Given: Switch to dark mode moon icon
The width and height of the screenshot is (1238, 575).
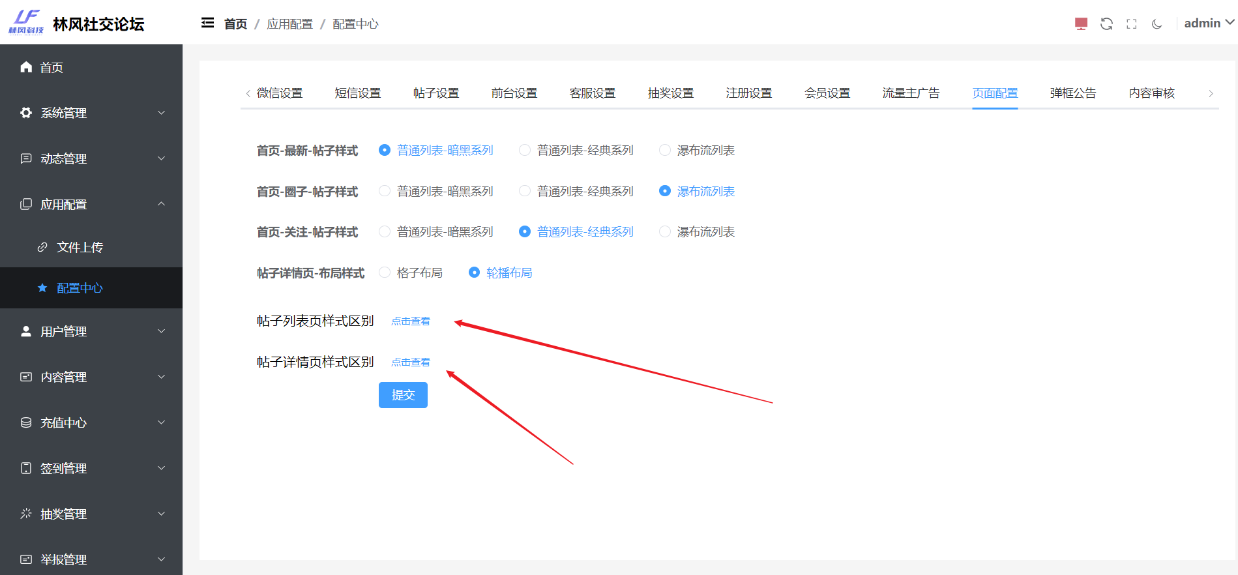Looking at the screenshot, I should (x=1157, y=23).
